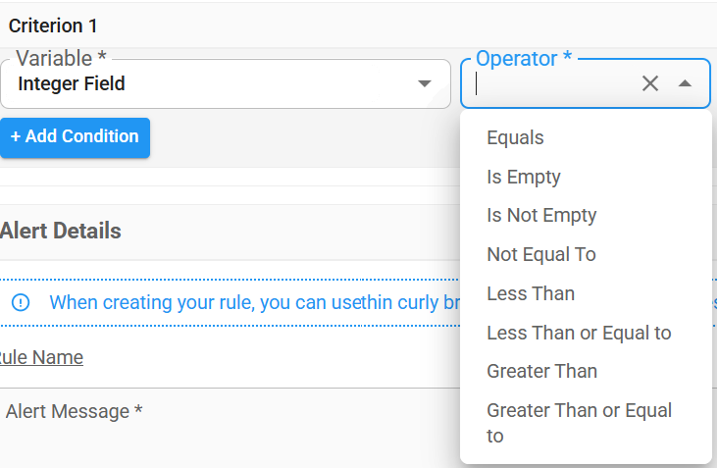Screen dimensions: 719x468
Task: Open the Variable dropdown arrow
Action: (x=425, y=83)
